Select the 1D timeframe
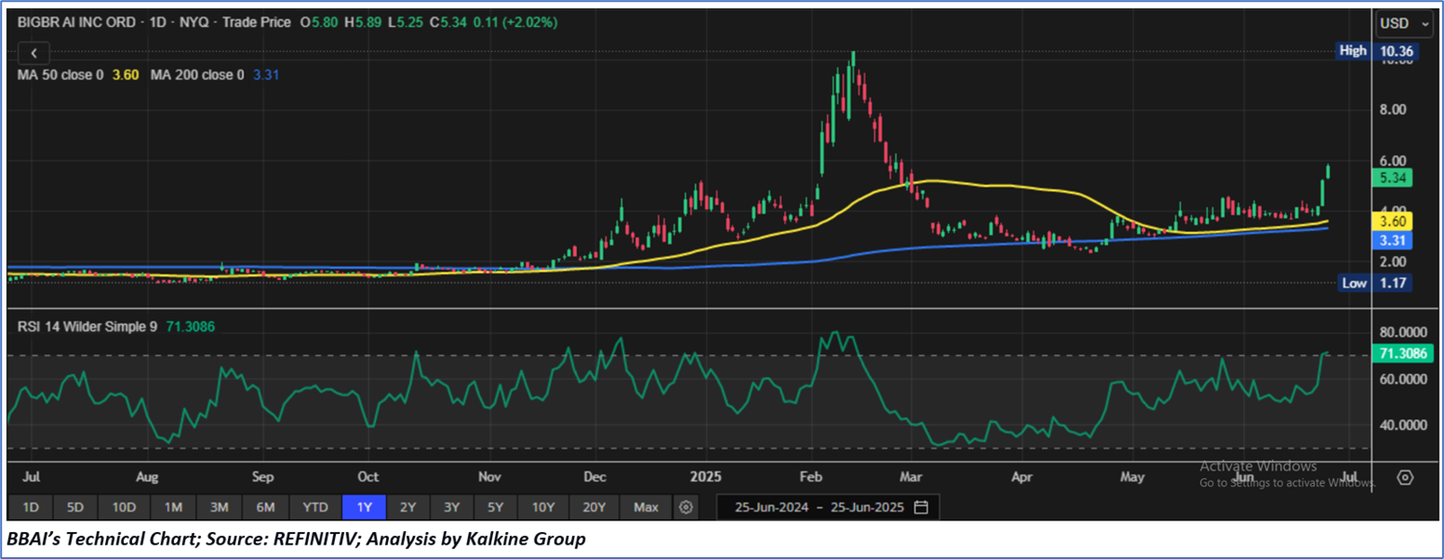 31,507
